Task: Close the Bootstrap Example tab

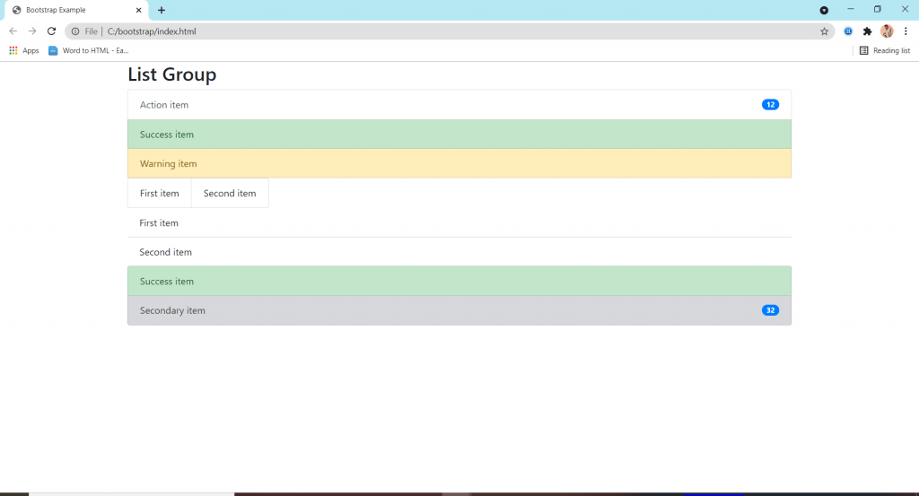Action: [x=139, y=10]
